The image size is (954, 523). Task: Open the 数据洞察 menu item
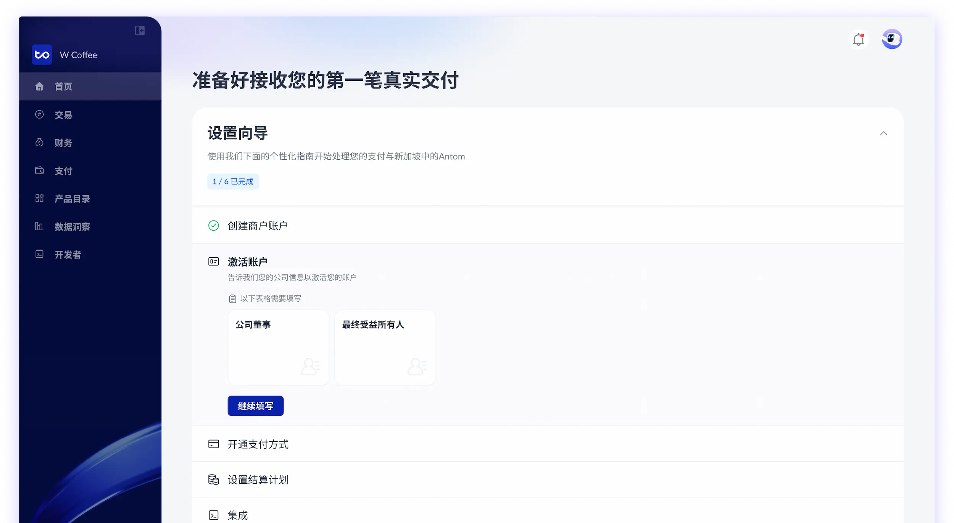(90, 226)
